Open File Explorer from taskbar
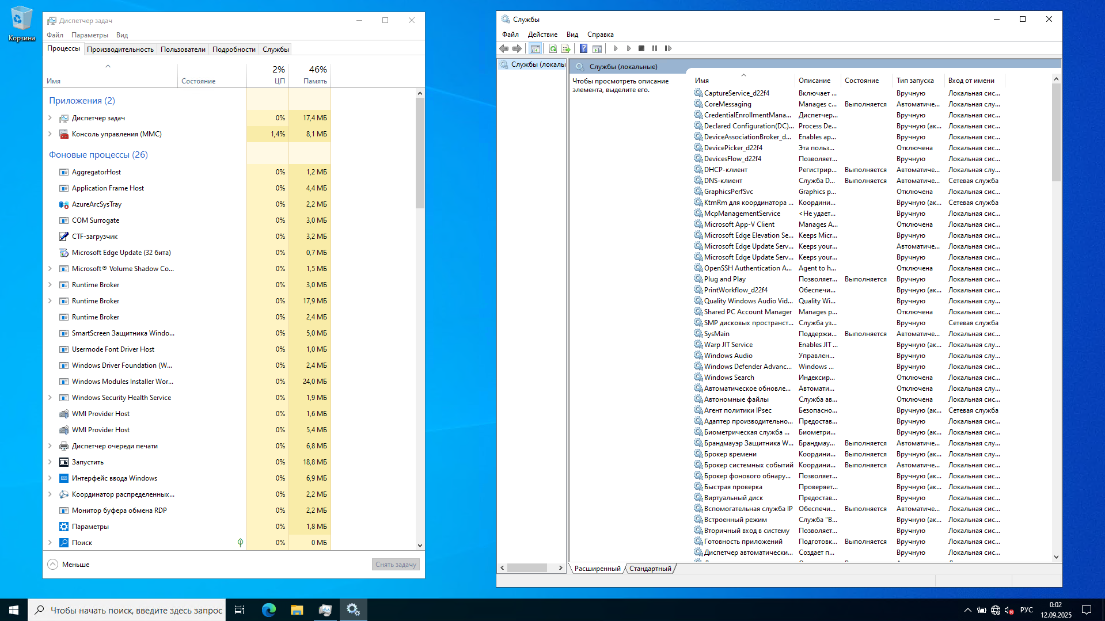 coord(297,610)
